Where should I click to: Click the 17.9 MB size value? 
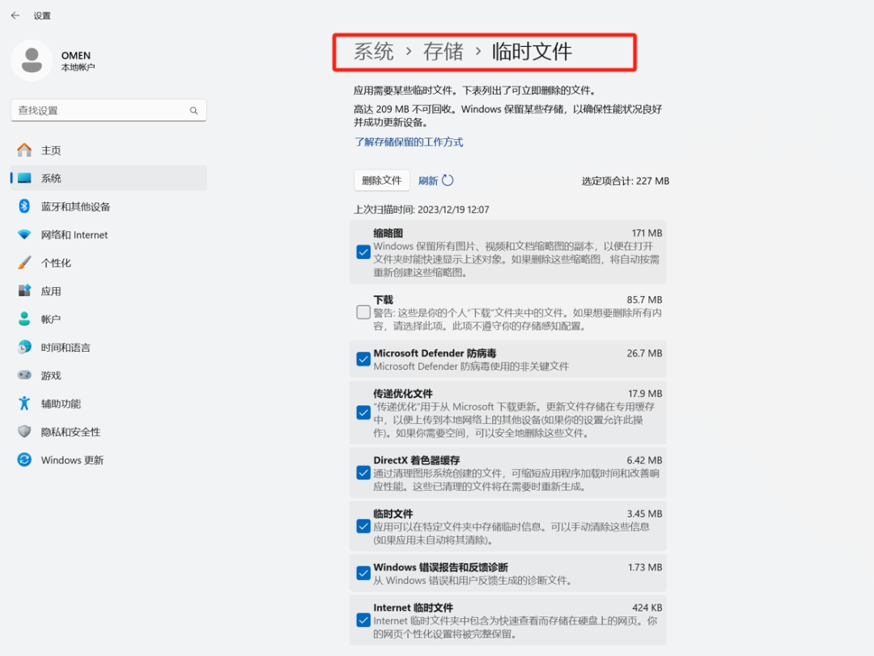point(645,393)
